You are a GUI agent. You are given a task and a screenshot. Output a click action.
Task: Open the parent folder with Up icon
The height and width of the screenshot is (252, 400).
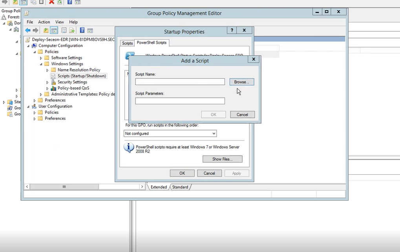[x=47, y=30]
